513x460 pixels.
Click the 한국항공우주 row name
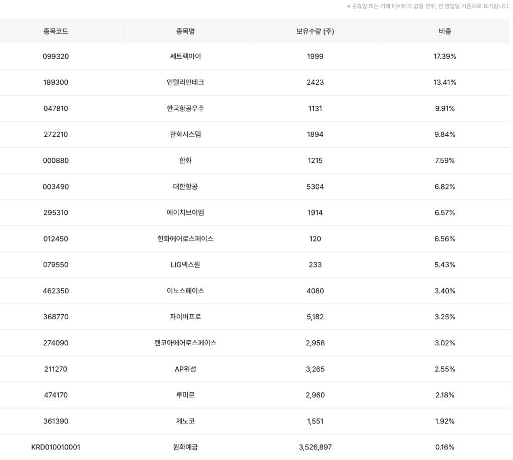coord(185,108)
